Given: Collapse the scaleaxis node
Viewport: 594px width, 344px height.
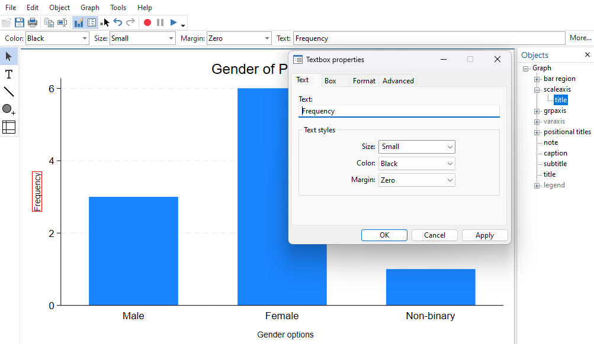Looking at the screenshot, I should (x=537, y=90).
